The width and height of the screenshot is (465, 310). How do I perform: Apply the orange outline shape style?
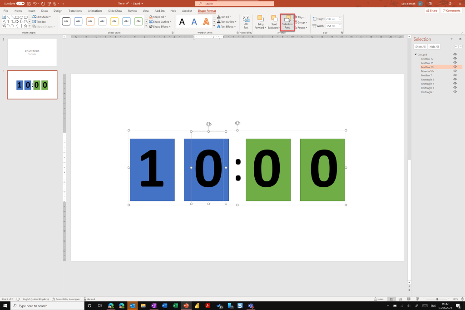click(90, 21)
